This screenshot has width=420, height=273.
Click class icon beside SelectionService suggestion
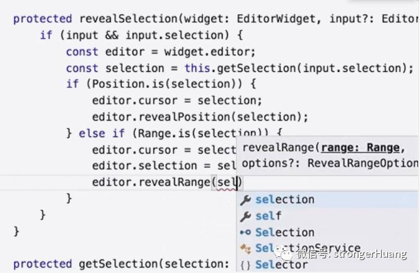[245, 248]
